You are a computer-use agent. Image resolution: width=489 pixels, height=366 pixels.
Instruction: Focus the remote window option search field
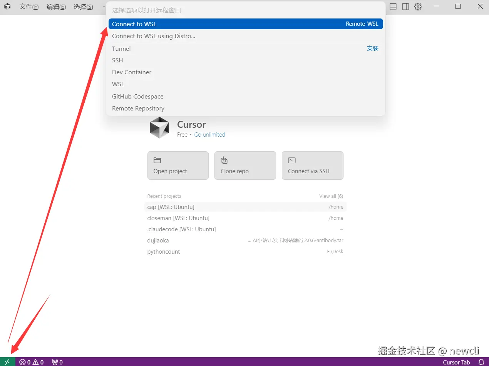(x=246, y=10)
